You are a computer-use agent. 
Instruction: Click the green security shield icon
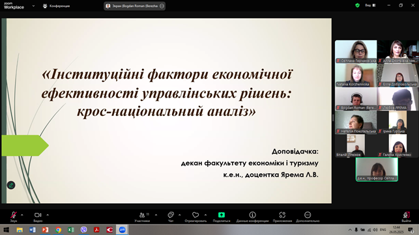[357, 5]
